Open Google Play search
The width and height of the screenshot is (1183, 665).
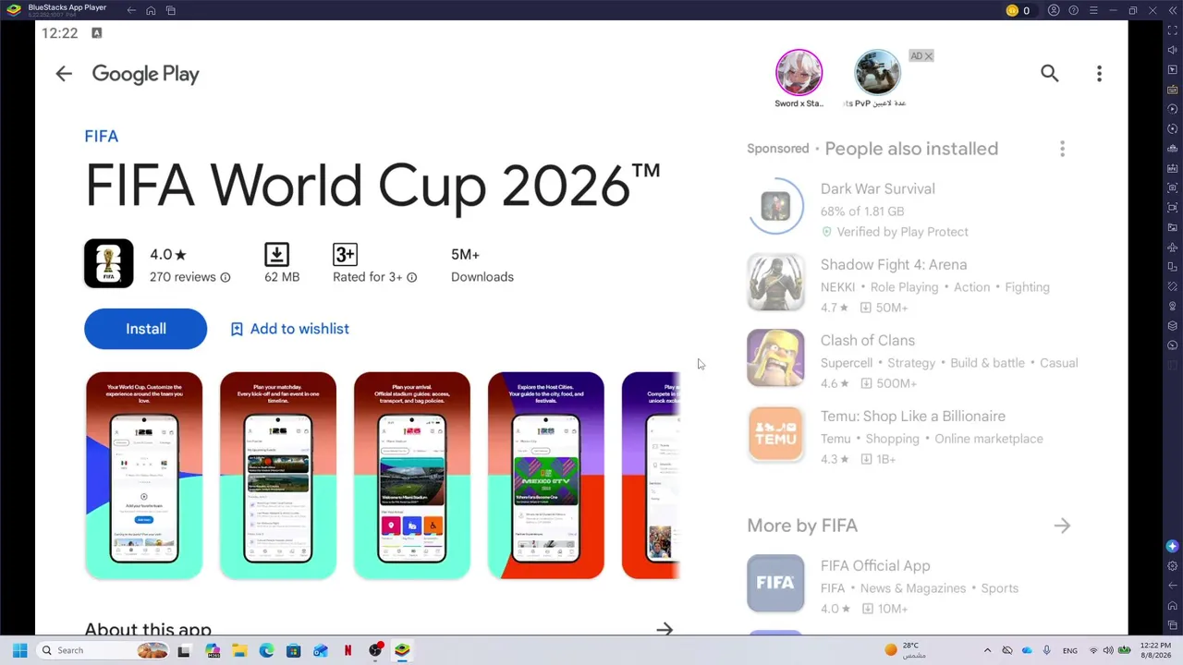click(x=1049, y=73)
